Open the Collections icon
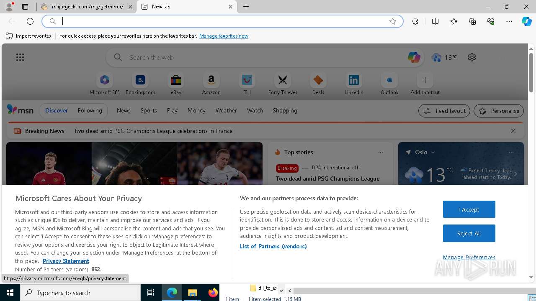Viewport: 536px width, 301px height. tap(472, 21)
